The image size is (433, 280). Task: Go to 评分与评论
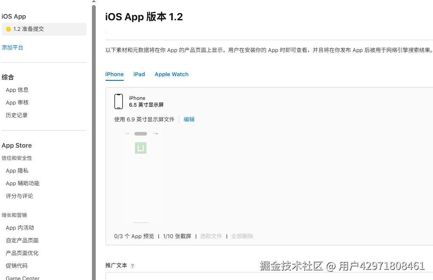[19, 196]
